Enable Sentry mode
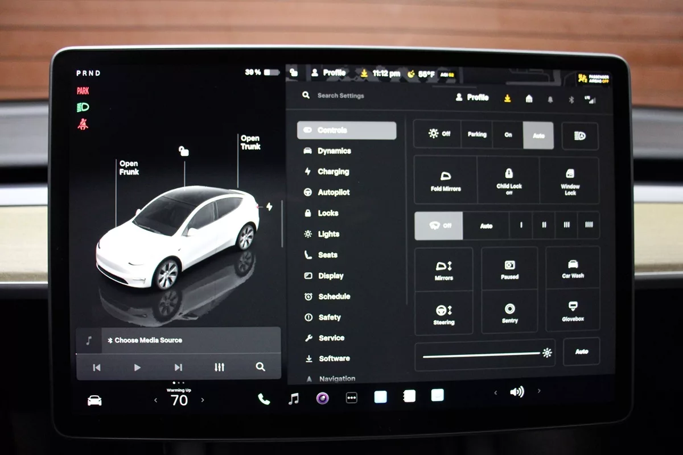 click(509, 312)
